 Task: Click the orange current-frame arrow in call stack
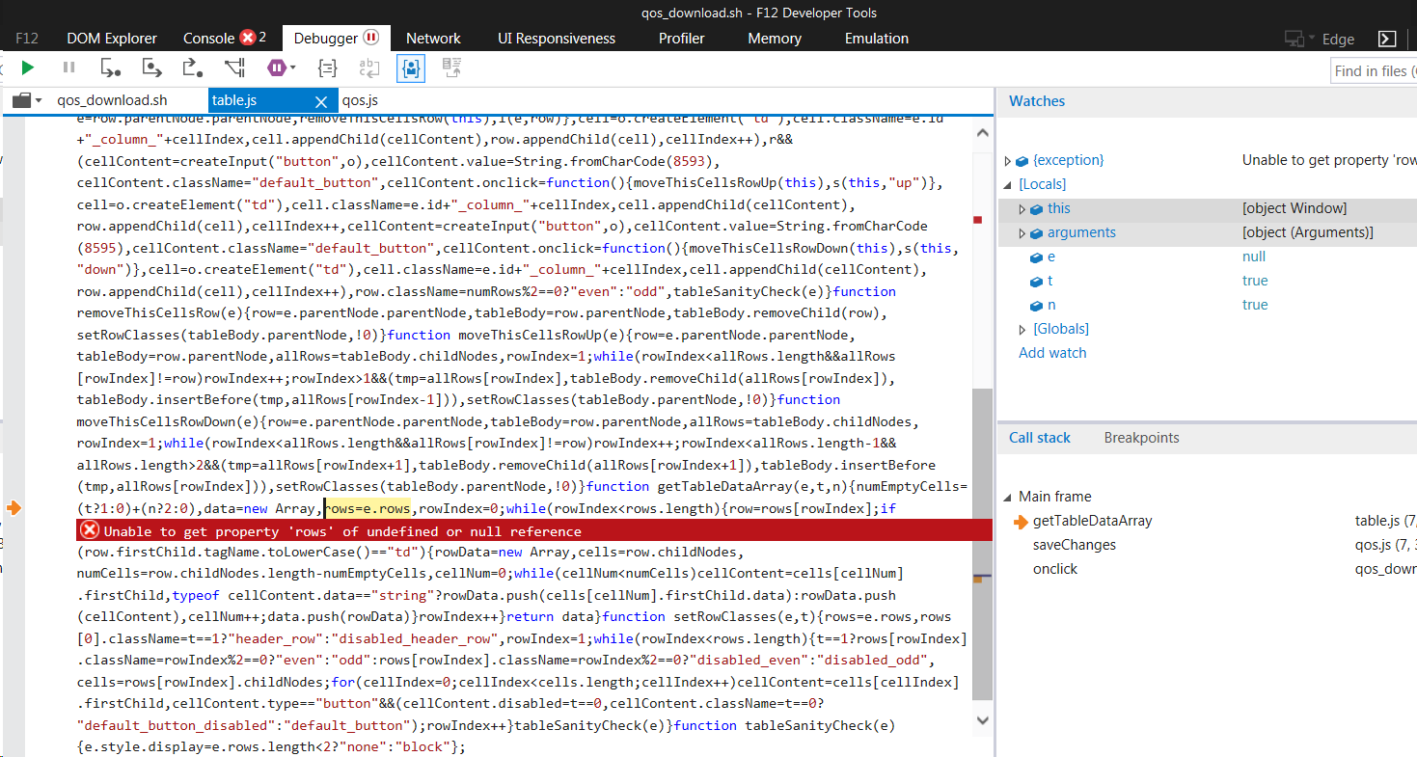click(1022, 522)
